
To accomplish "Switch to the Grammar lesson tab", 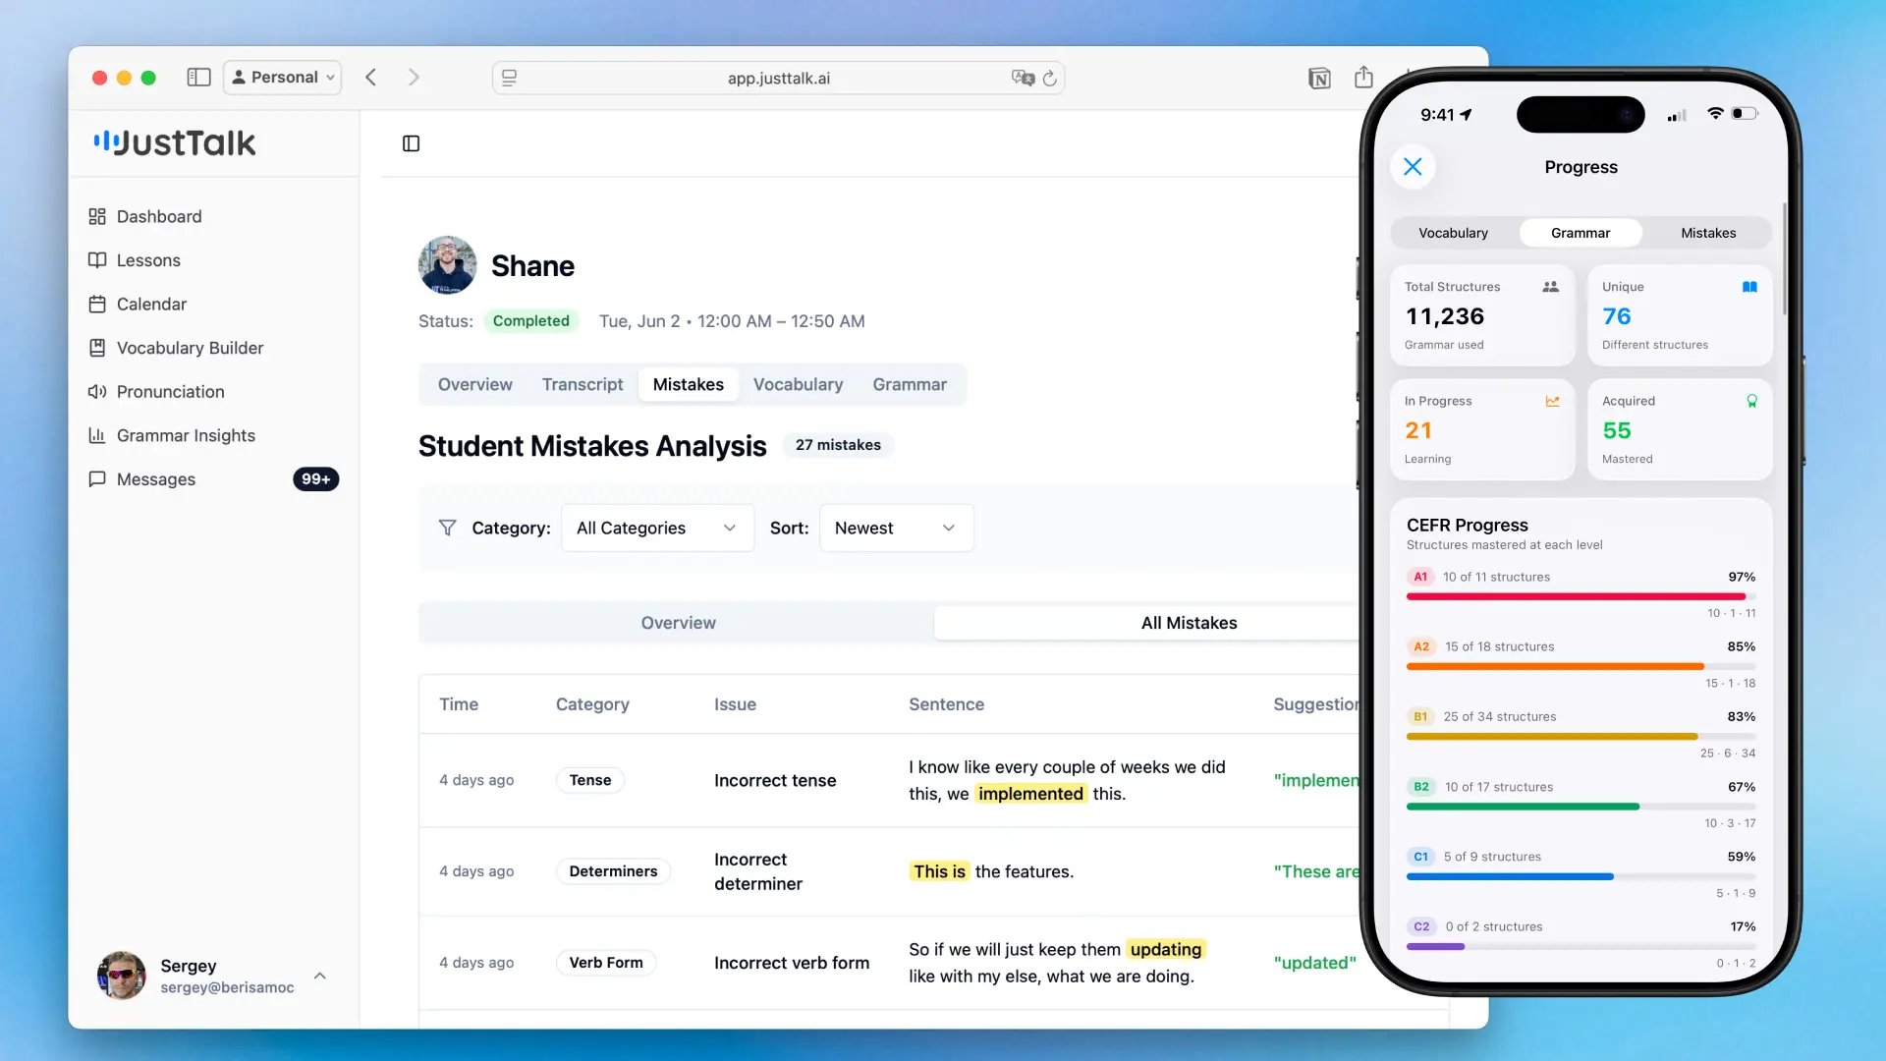I will [x=910, y=384].
